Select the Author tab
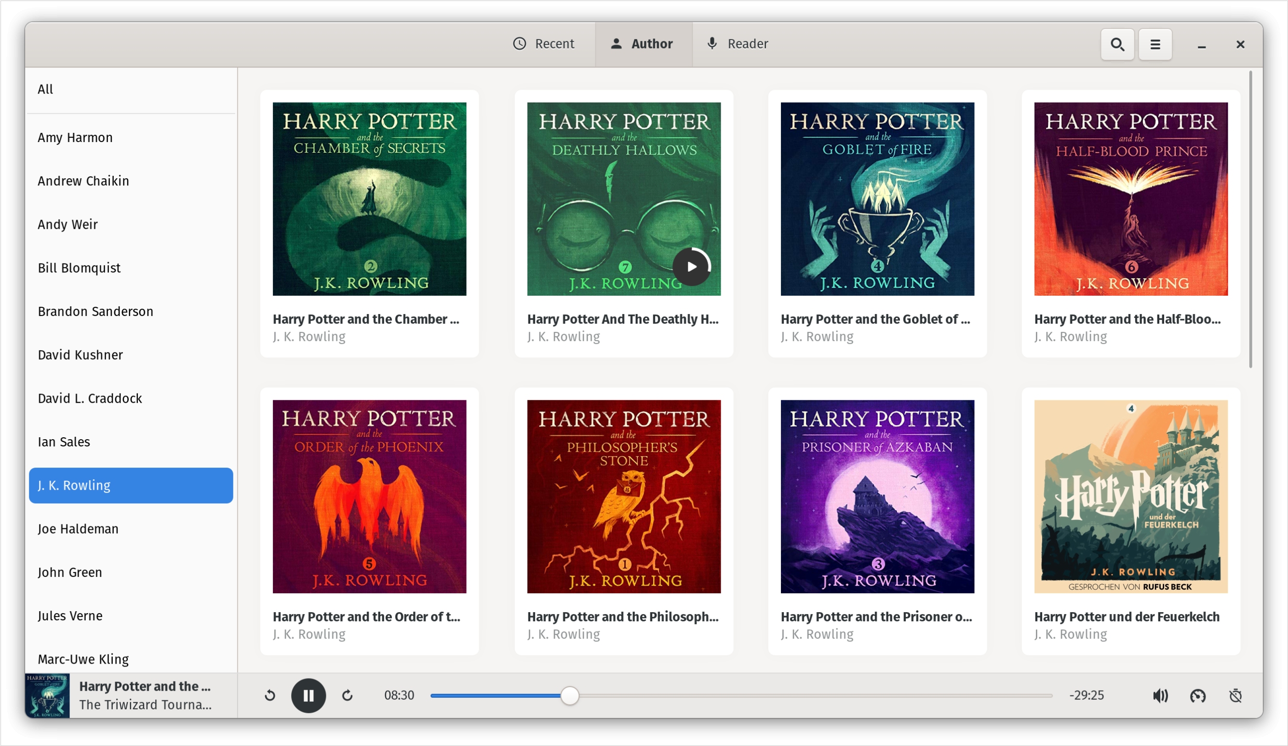The height and width of the screenshot is (746, 1288). [643, 44]
